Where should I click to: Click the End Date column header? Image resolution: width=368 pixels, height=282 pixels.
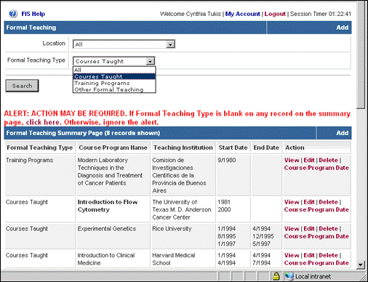coord(266,148)
